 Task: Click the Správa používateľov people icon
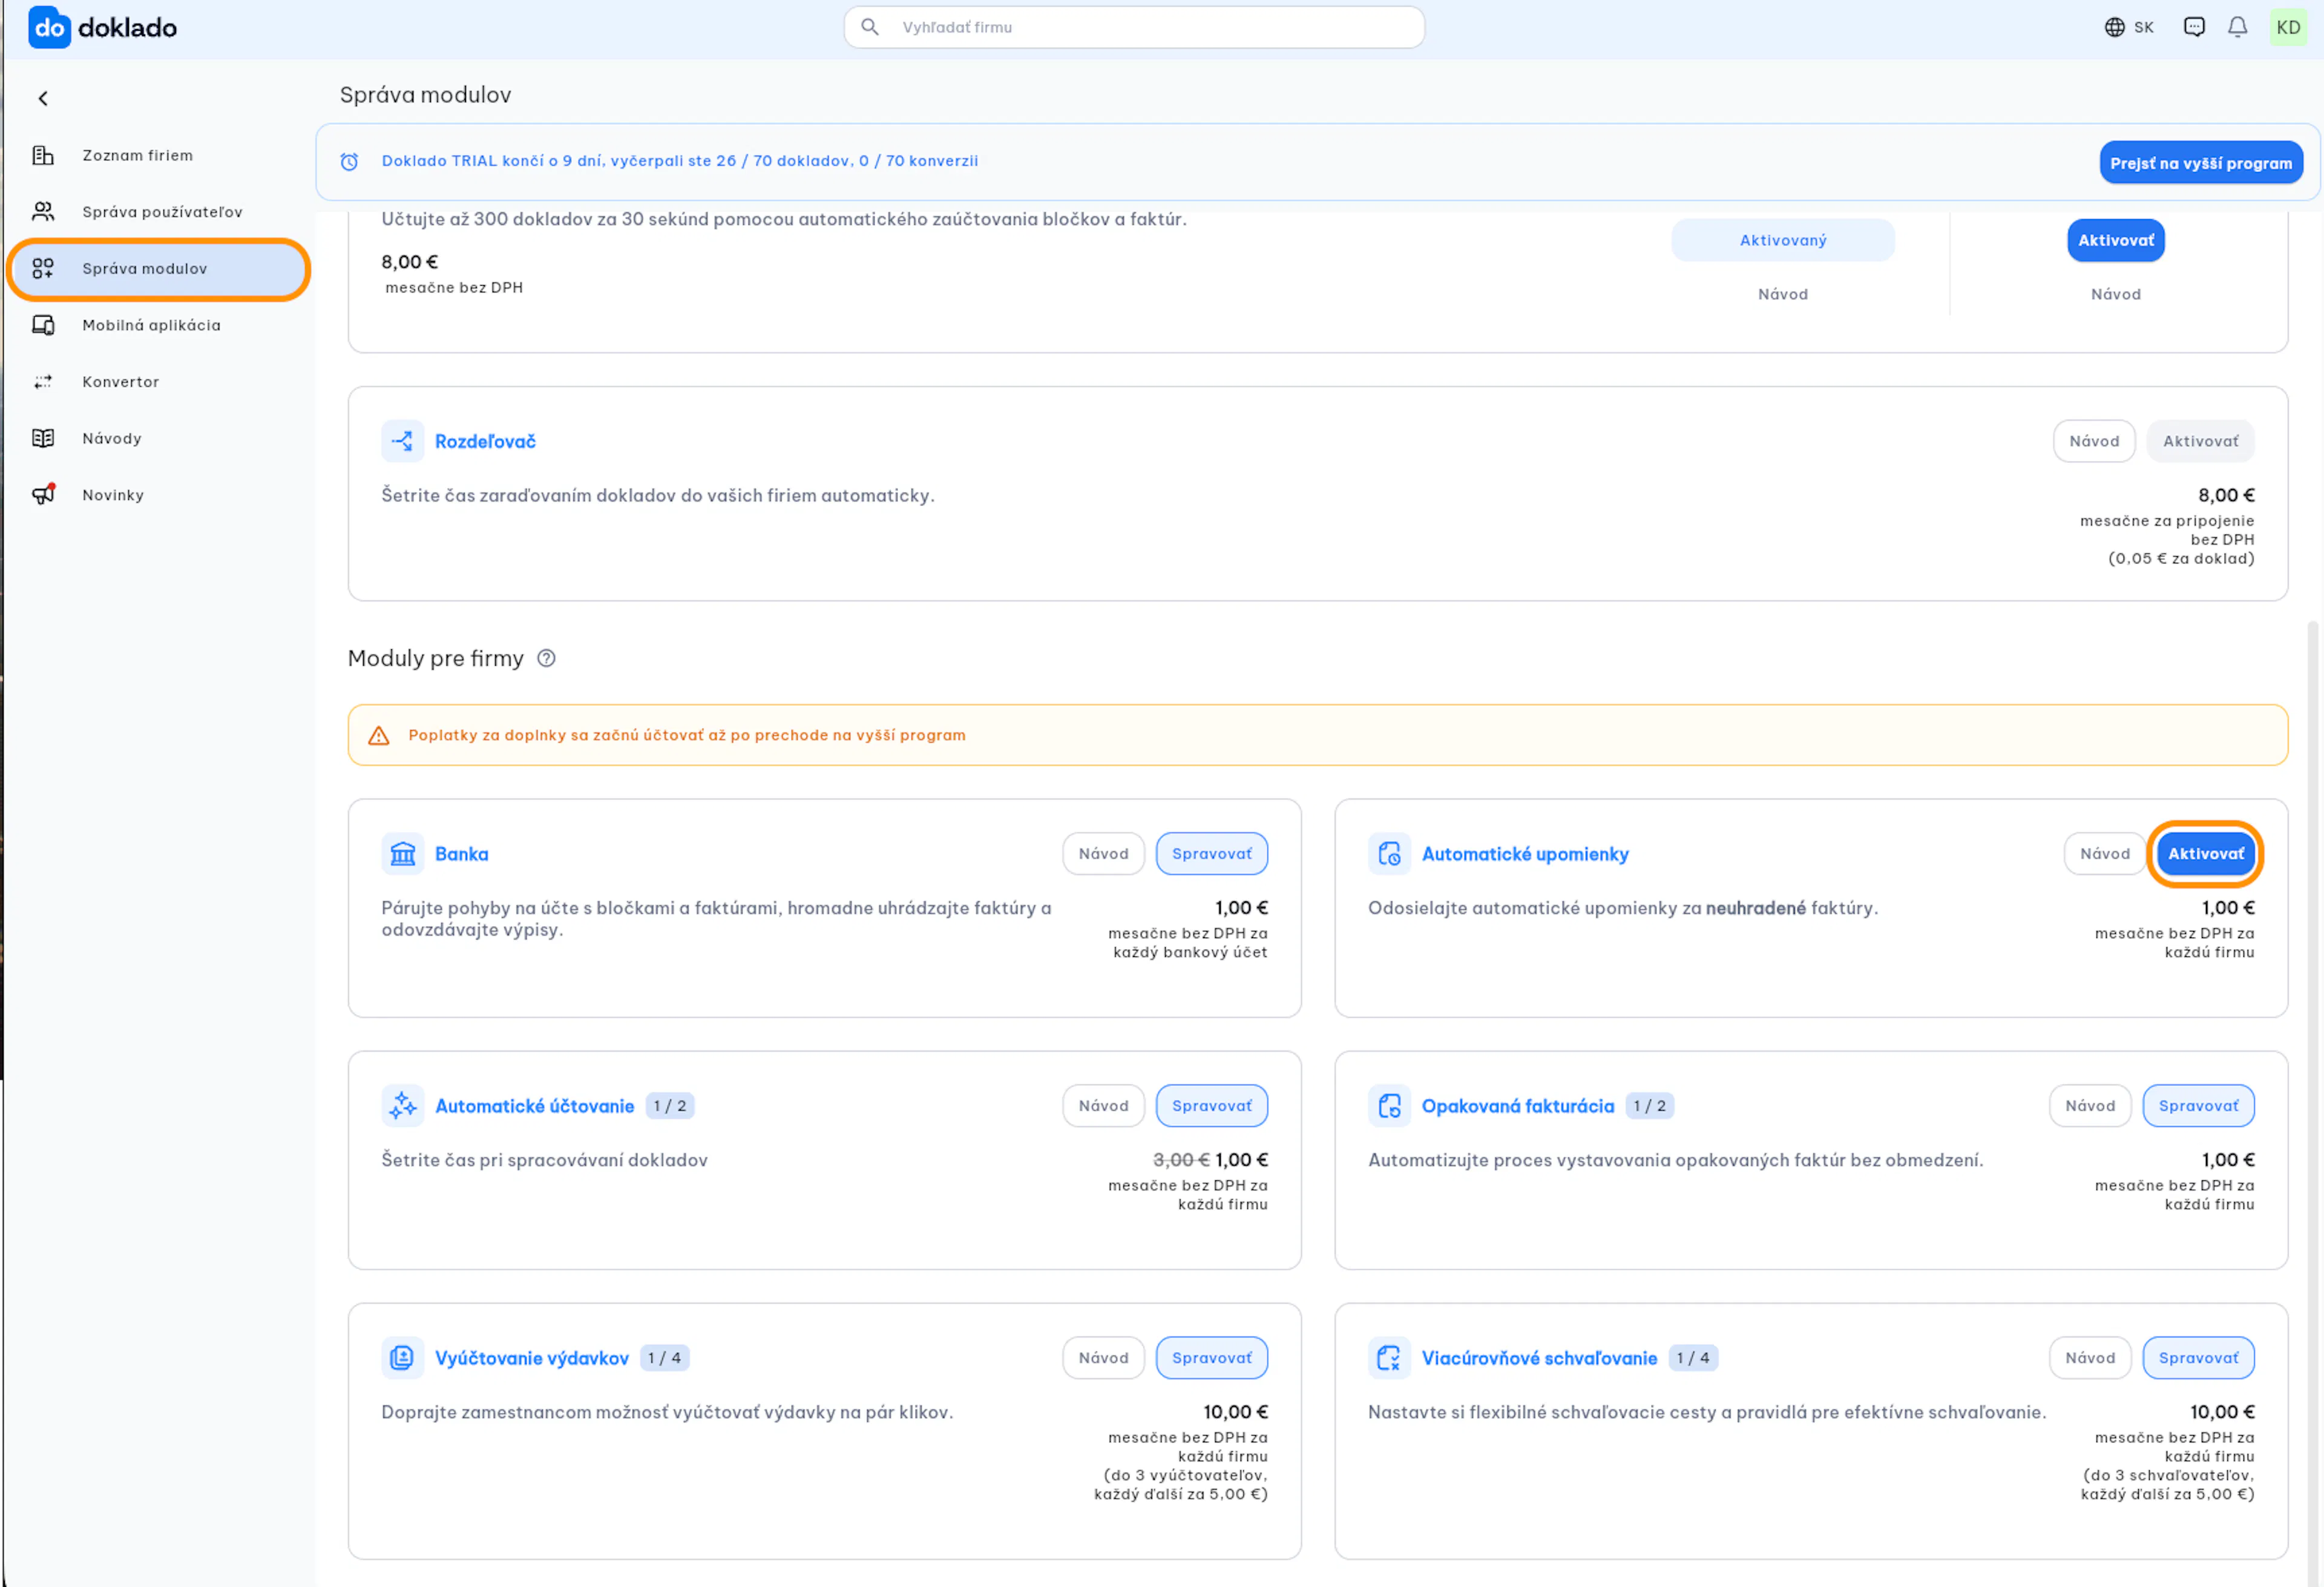[x=43, y=212]
